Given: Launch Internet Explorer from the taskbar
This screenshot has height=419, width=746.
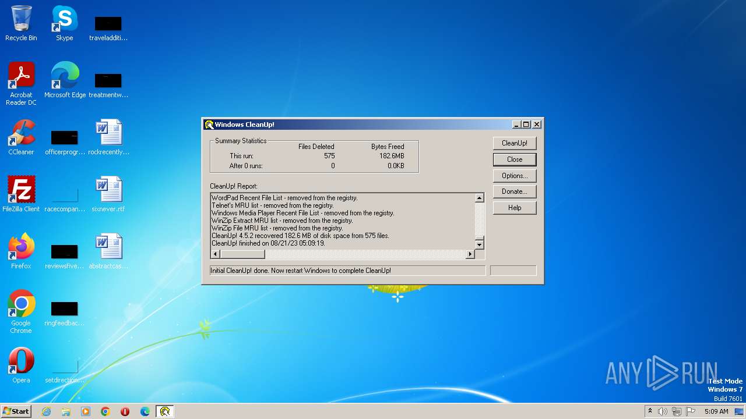Looking at the screenshot, I should click(x=46, y=411).
